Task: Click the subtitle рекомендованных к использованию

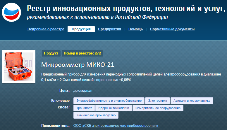Action: [x=97, y=17]
